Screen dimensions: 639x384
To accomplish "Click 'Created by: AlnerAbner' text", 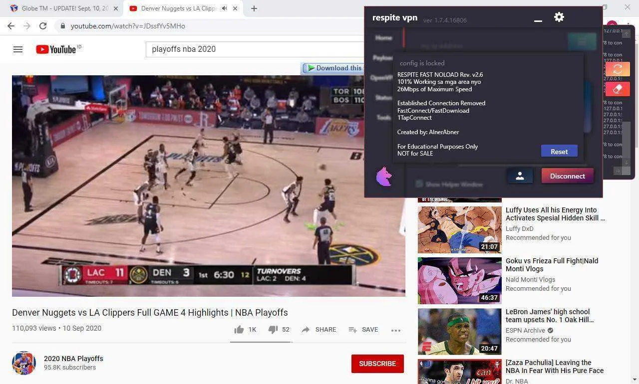I will point(428,132).
